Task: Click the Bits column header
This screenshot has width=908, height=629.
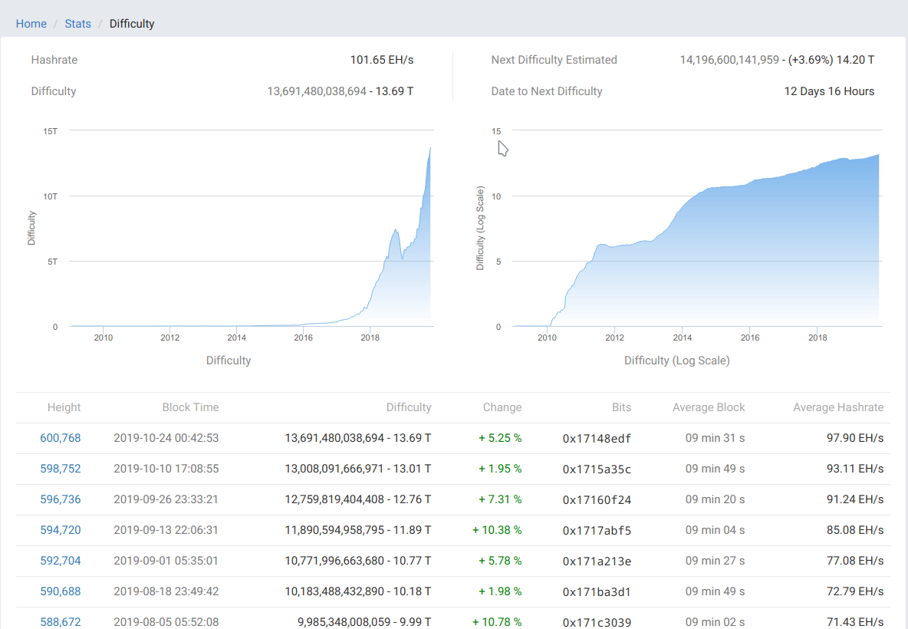Action: click(621, 407)
